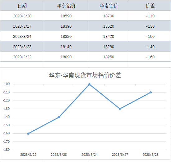This screenshot has height=162, width=171.
Task: Select the cell with value 18140
Action: pos(66,47)
